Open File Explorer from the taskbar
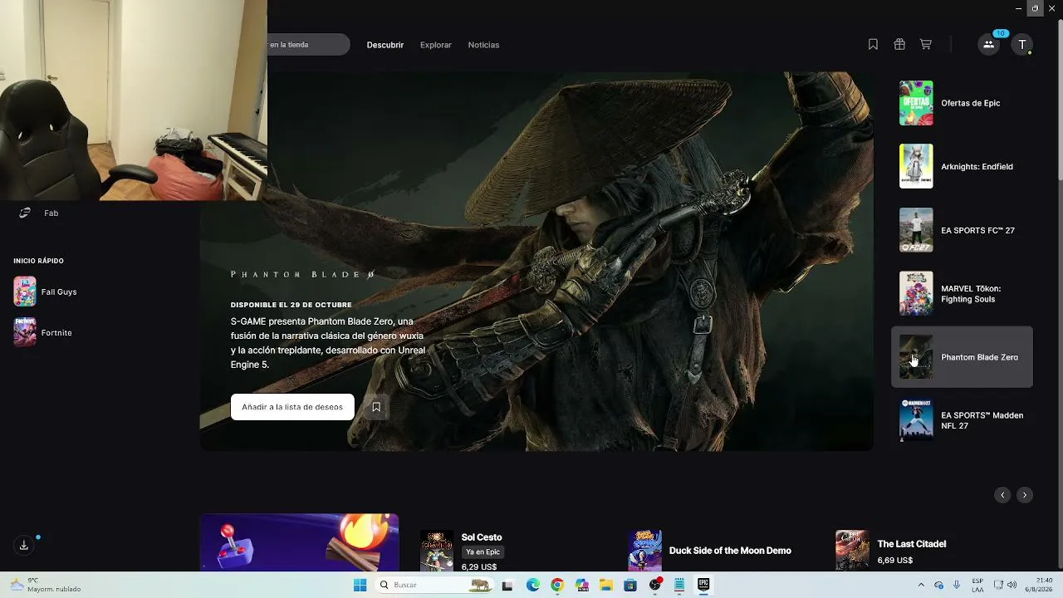The width and height of the screenshot is (1063, 598). click(606, 585)
